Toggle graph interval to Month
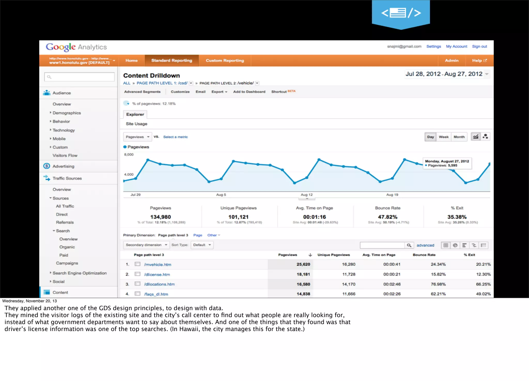The image size is (529, 381). (x=459, y=137)
